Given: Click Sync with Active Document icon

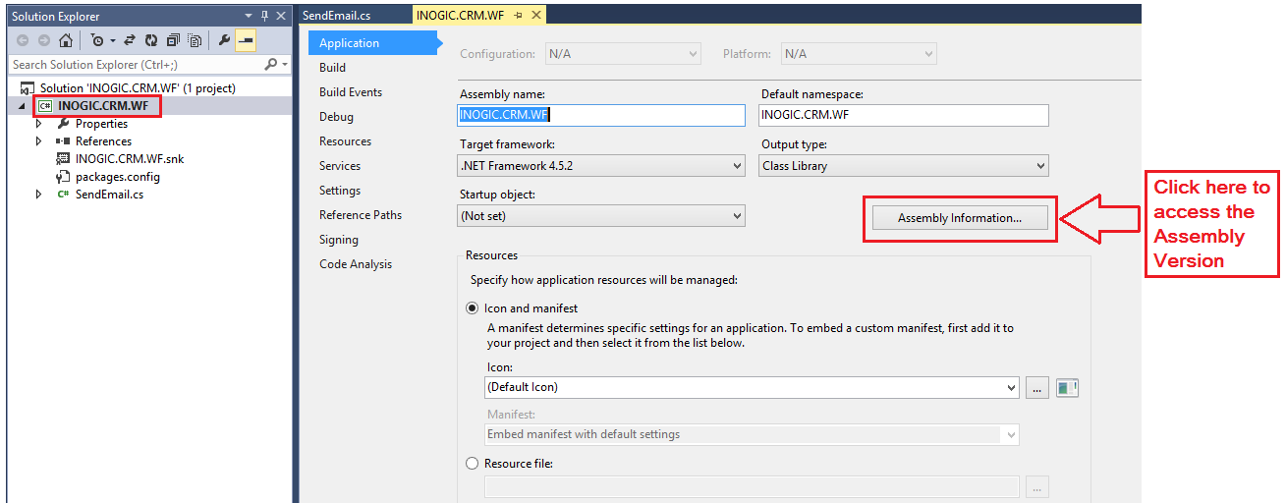Looking at the screenshot, I should 130,40.
